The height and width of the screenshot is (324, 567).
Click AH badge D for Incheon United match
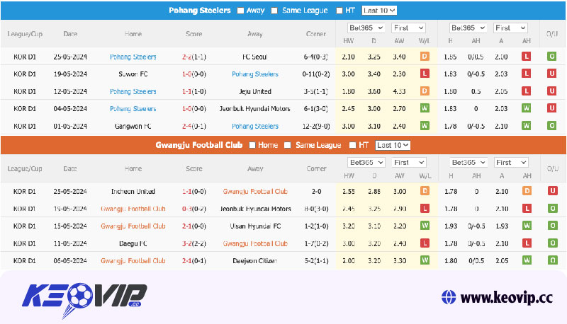tap(527, 191)
